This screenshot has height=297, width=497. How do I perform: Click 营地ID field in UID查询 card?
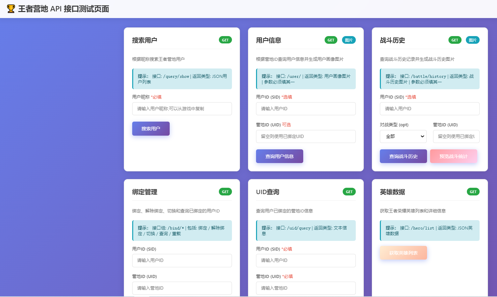click(x=306, y=288)
